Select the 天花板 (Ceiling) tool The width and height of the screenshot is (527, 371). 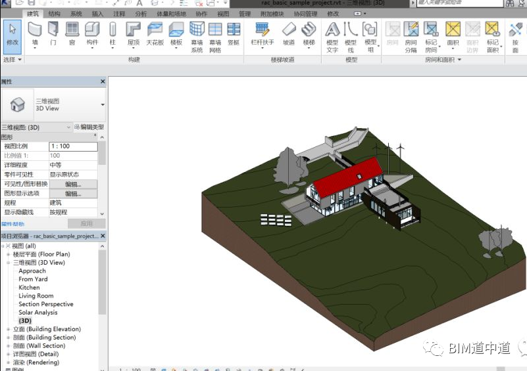155,34
